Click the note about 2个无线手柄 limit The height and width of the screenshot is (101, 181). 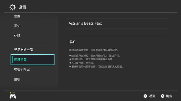pyautogui.click(x=95, y=56)
